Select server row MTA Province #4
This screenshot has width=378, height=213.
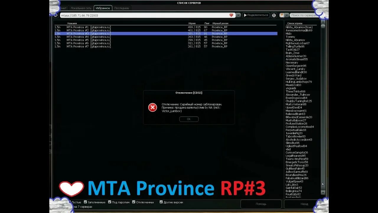(166, 37)
